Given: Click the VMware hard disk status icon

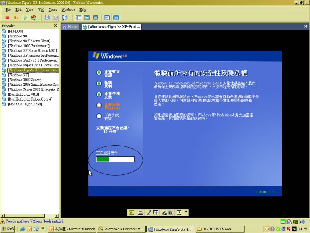Looking at the screenshot, I should (x=283, y=221).
